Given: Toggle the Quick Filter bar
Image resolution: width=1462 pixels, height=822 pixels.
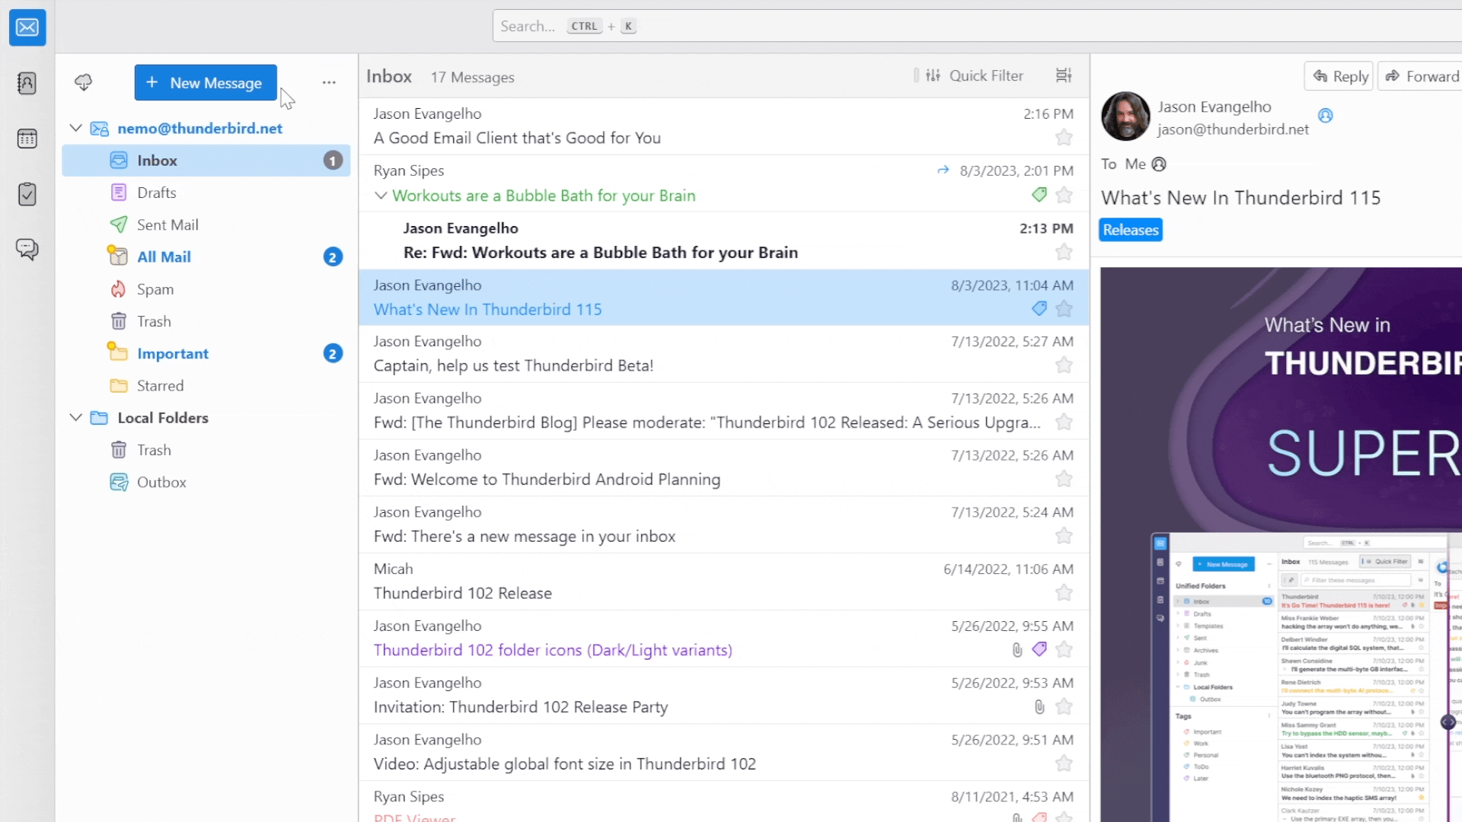Looking at the screenshot, I should pyautogui.click(x=975, y=75).
